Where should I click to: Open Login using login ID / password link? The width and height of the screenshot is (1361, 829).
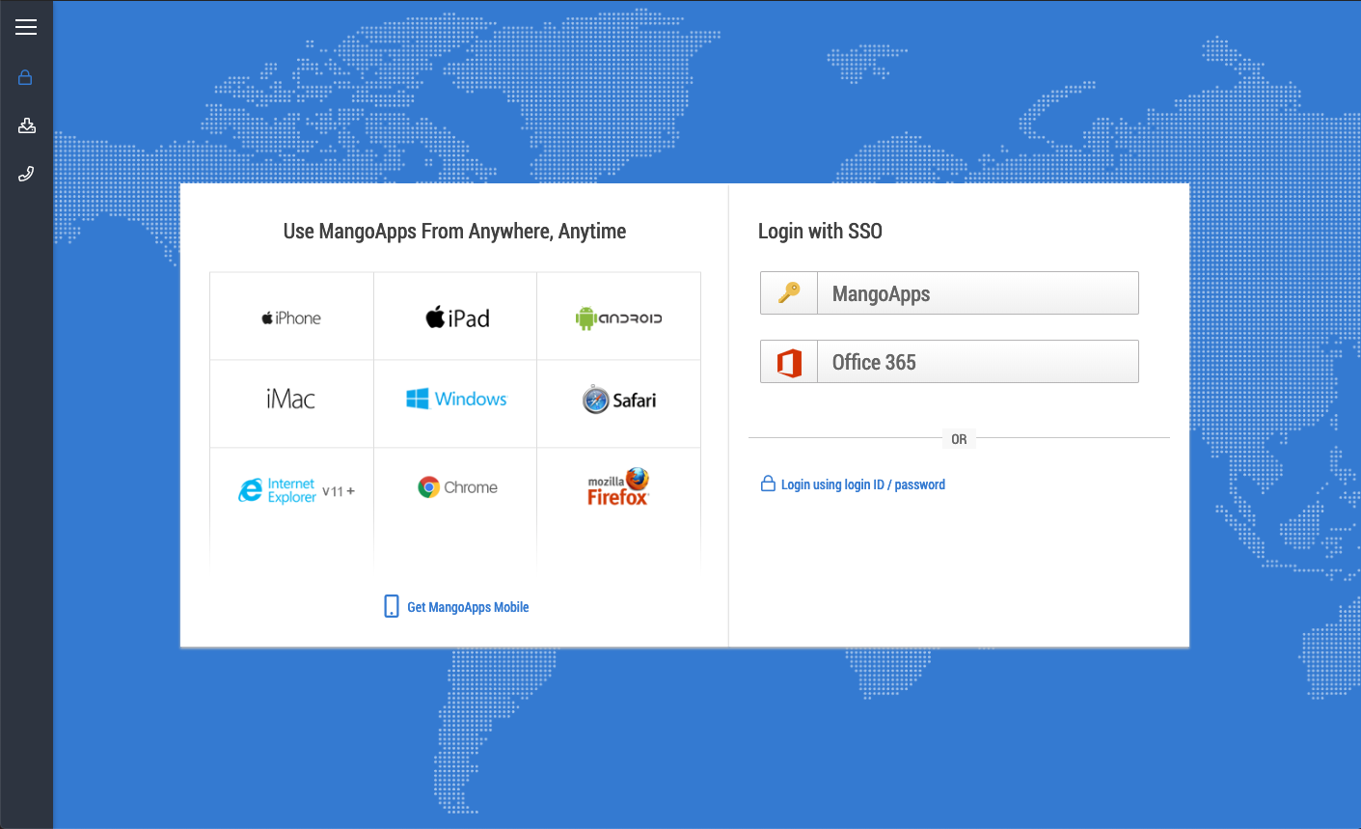[x=863, y=484]
